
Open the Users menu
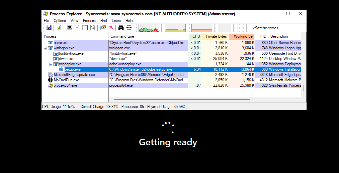tap(116, 21)
